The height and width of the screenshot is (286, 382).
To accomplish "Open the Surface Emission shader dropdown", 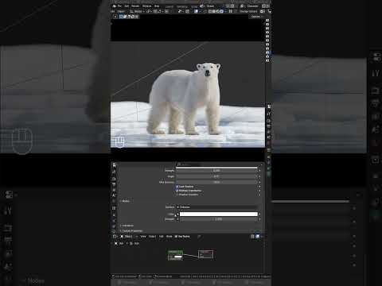I will tap(217, 207).
